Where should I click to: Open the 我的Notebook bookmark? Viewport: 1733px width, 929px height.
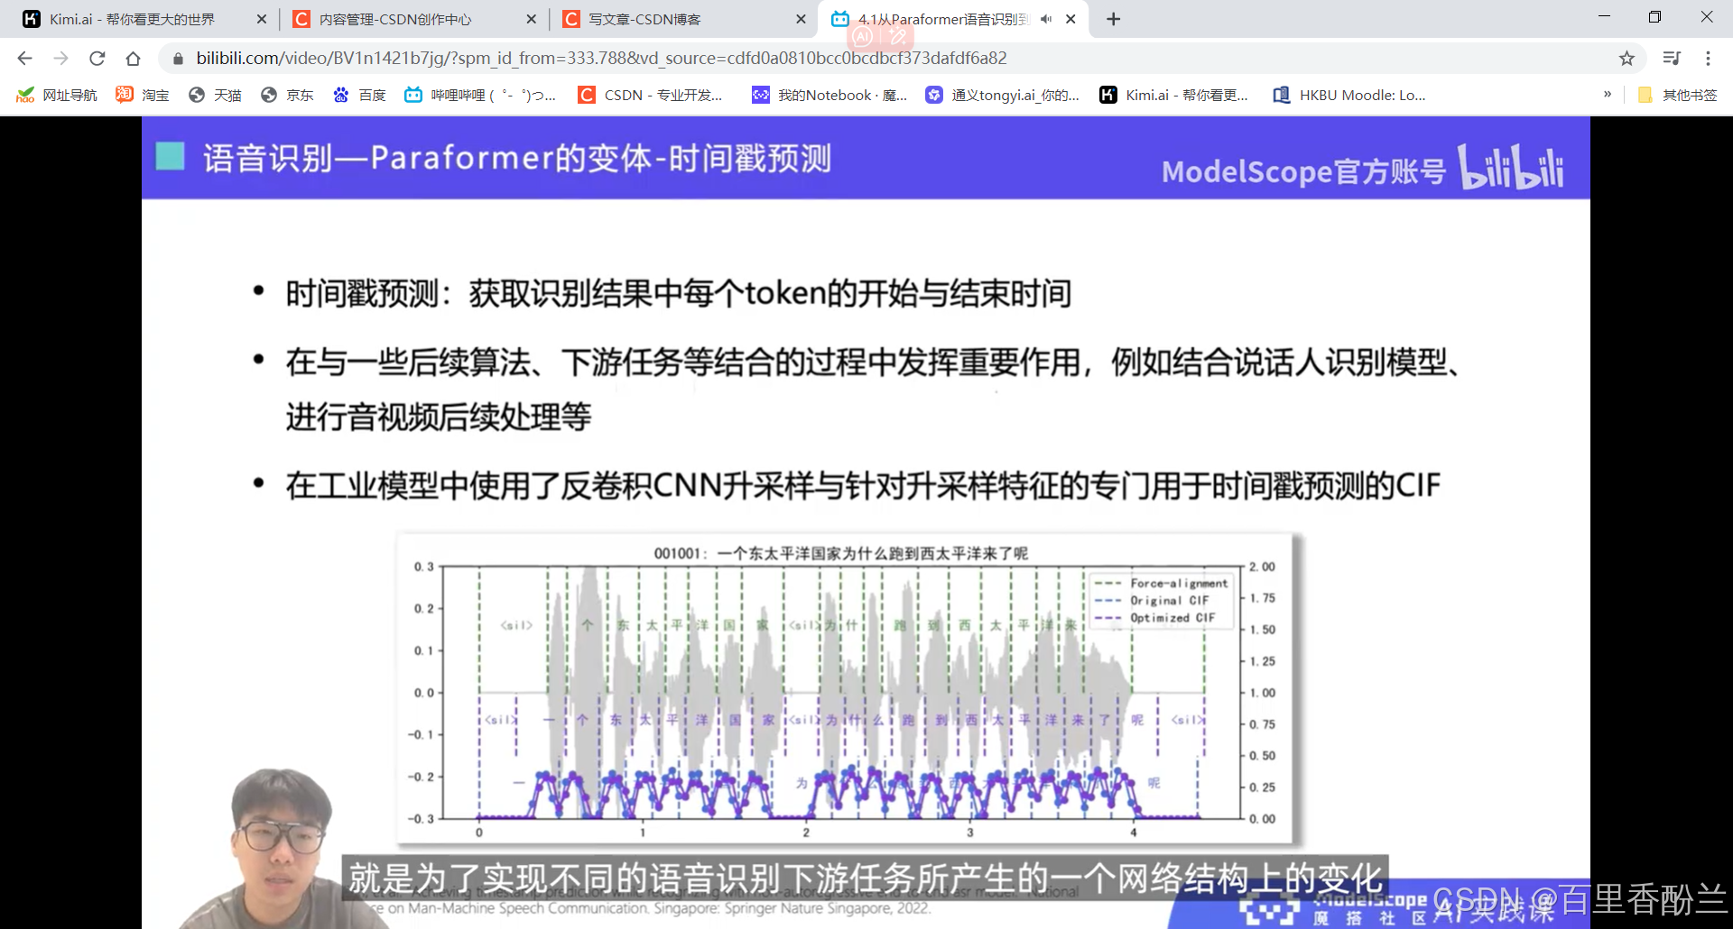pyautogui.click(x=829, y=95)
